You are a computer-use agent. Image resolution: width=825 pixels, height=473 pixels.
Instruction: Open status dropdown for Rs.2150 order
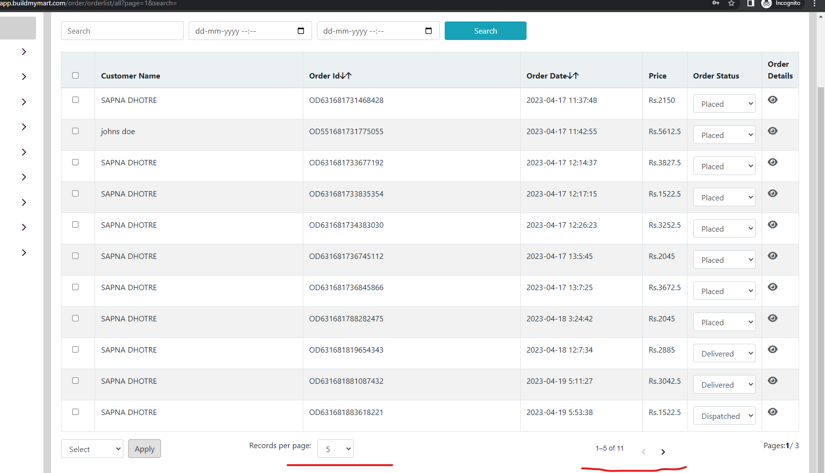[x=724, y=103]
